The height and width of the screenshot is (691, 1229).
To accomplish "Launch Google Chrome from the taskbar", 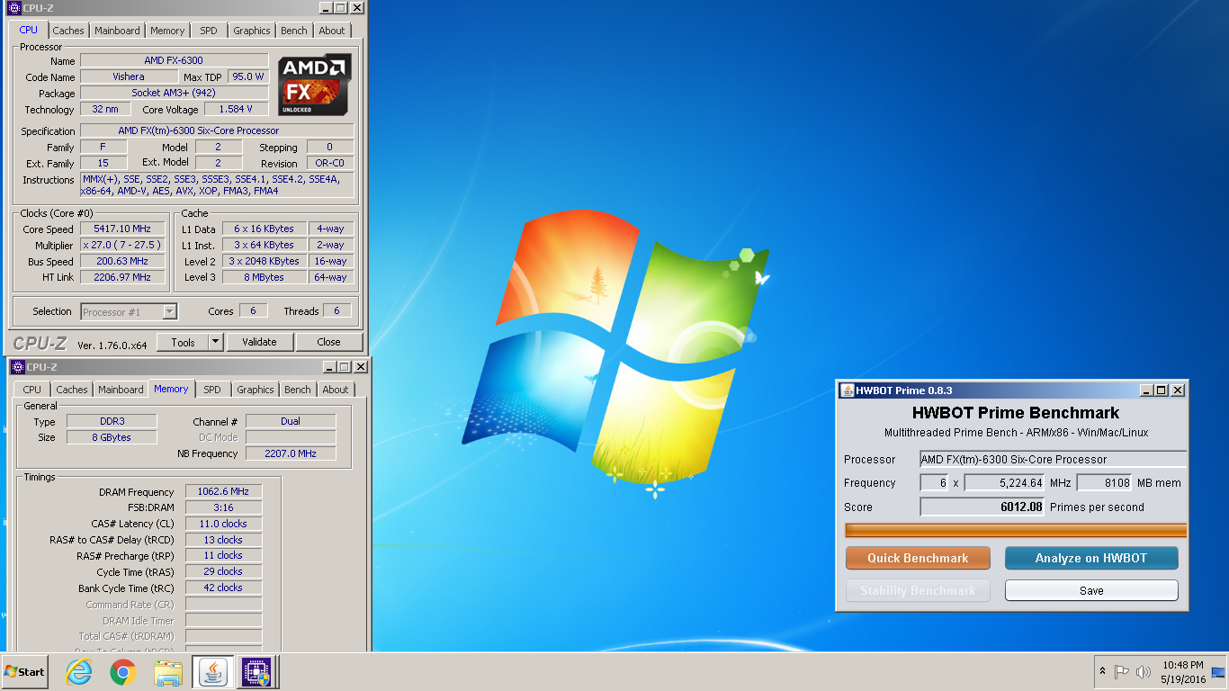I will point(123,672).
